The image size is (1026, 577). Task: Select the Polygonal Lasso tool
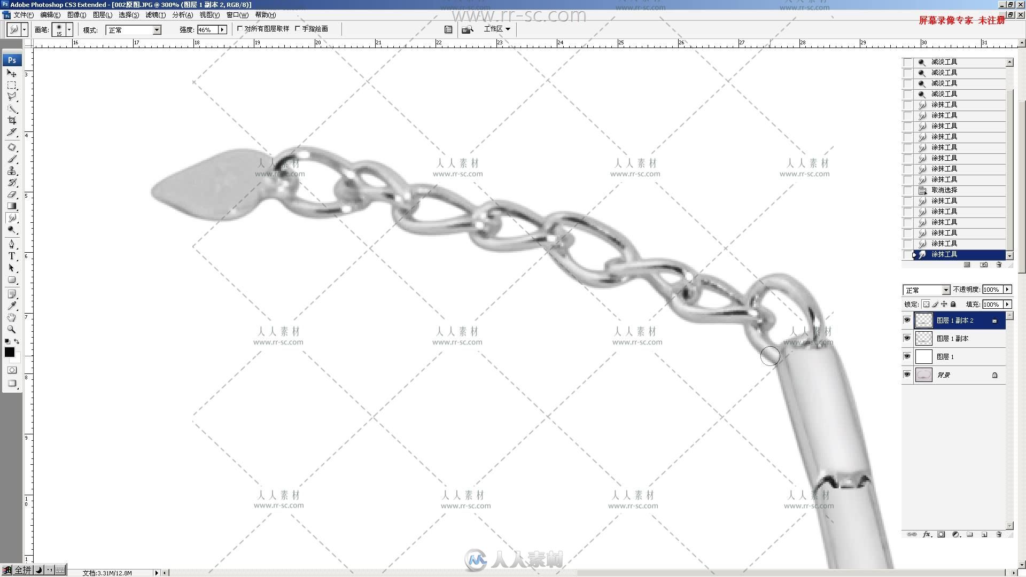(x=12, y=97)
